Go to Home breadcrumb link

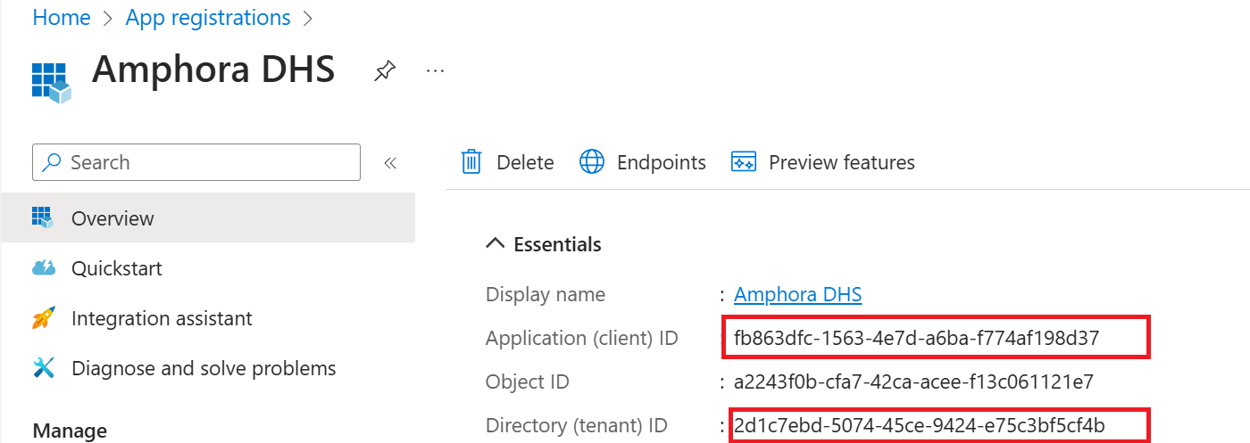pos(62,18)
